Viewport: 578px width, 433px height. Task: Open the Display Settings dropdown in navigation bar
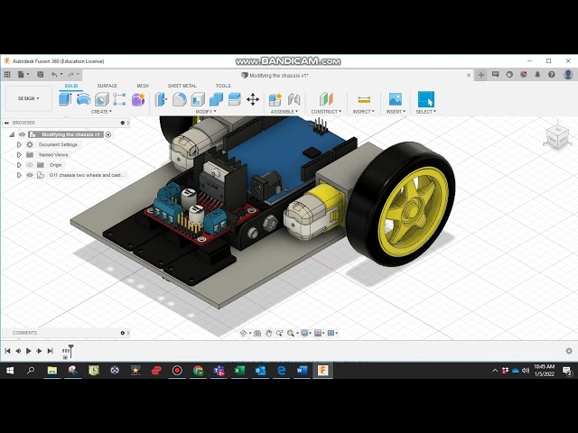coord(306,333)
